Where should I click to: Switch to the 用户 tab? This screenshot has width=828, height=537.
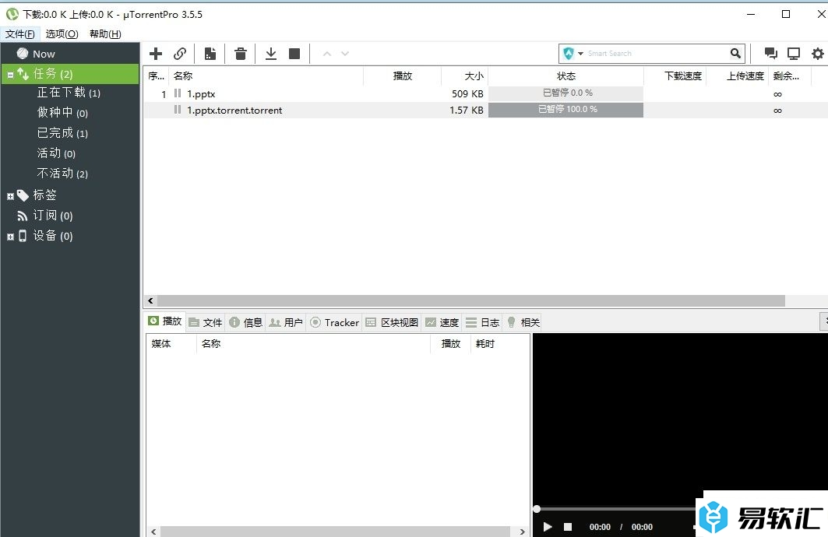[286, 322]
